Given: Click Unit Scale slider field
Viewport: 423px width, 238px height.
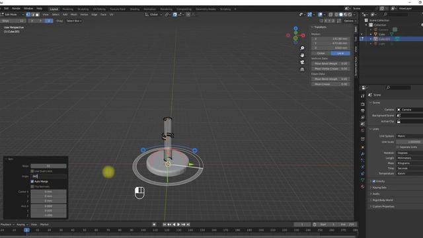Looking at the screenshot, I should (410, 142).
